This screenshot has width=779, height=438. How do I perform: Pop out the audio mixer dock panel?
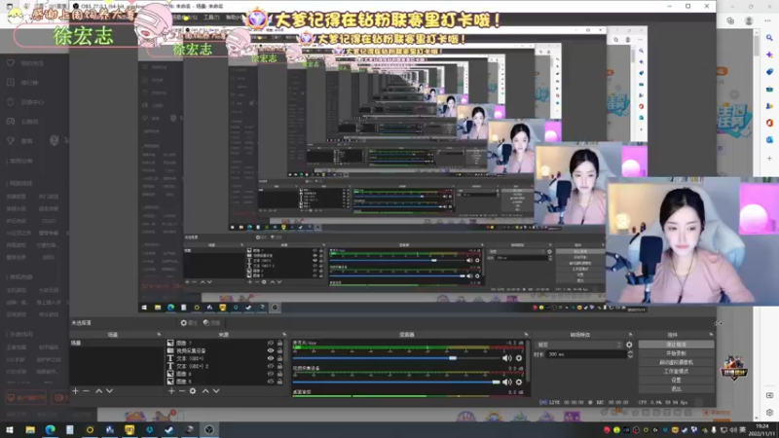tap(526, 335)
